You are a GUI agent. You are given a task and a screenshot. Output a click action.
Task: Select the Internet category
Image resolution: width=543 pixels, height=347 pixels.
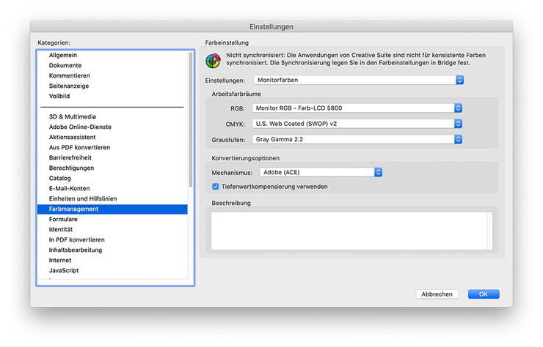(x=112, y=261)
